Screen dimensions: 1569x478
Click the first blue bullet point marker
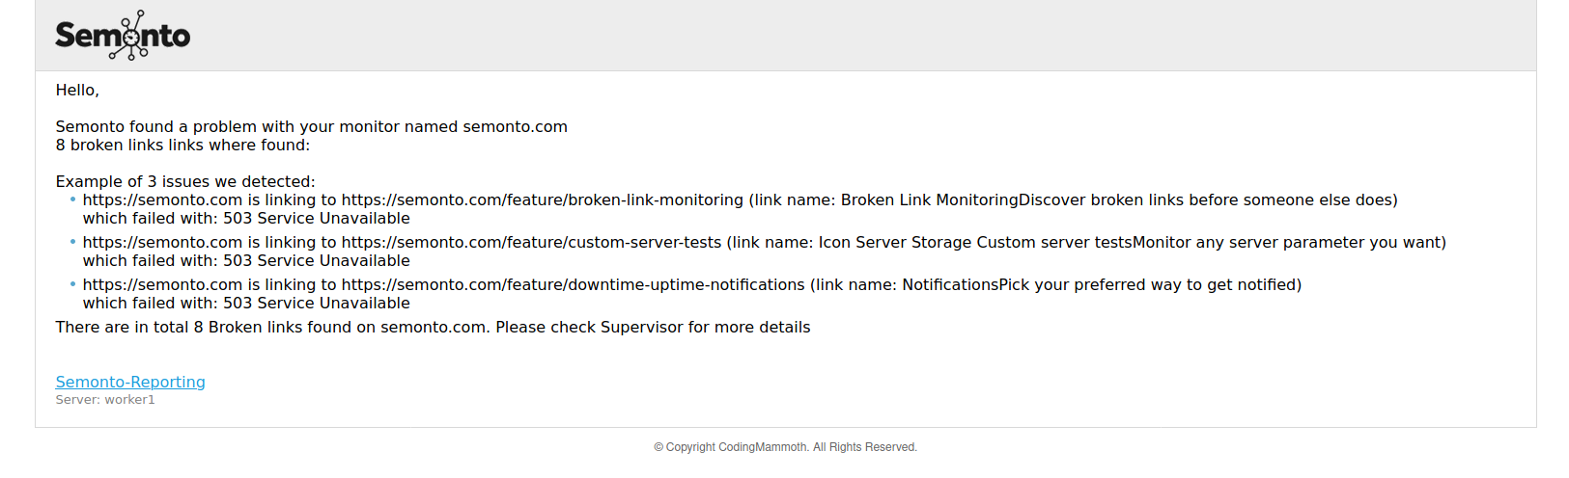pyautogui.click(x=72, y=199)
